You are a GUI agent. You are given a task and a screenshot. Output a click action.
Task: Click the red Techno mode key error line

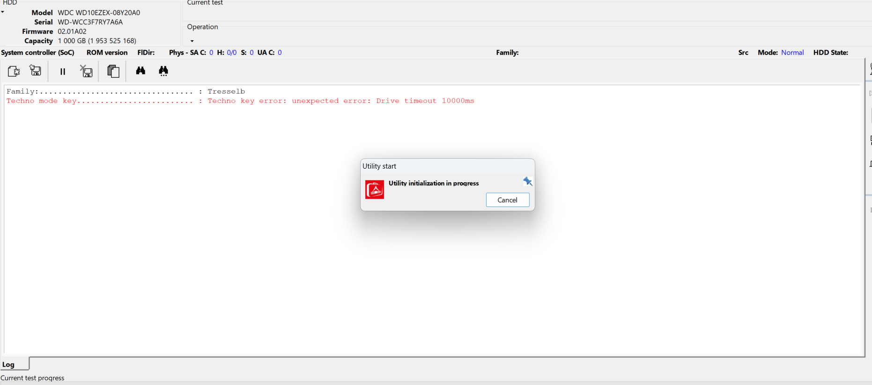coord(240,101)
